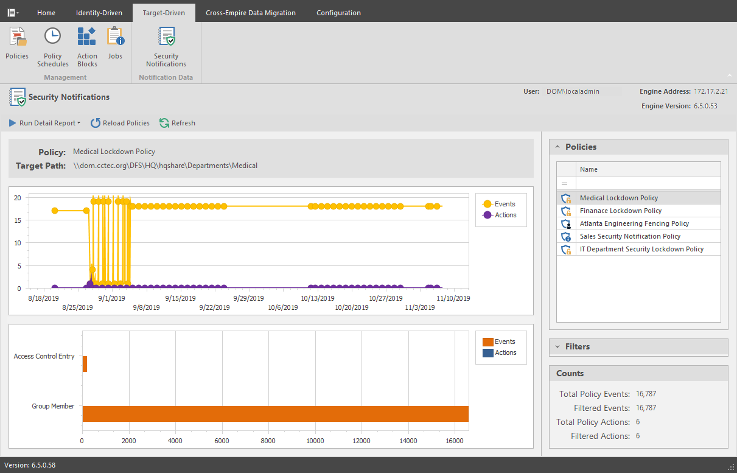The width and height of the screenshot is (737, 473).
Task: Click the application menu icon
Action: click(x=13, y=13)
